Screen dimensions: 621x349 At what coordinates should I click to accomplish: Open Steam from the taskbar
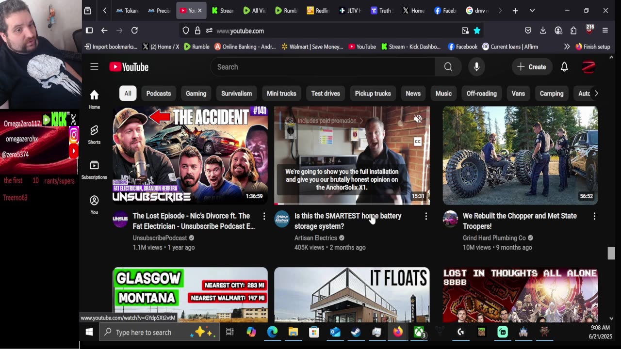coord(356,332)
